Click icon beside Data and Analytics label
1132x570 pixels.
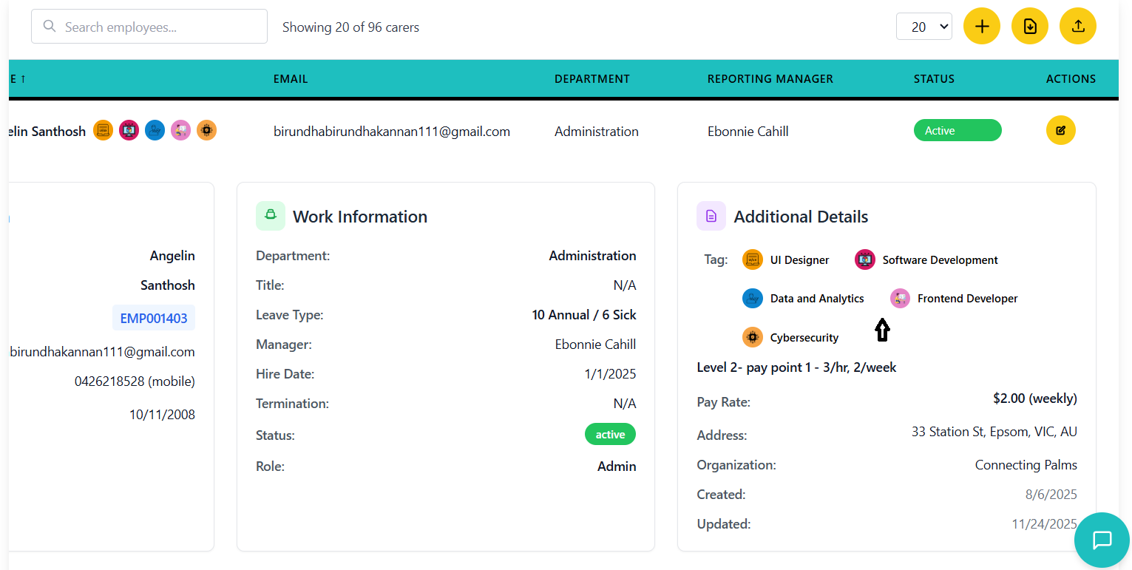(x=752, y=299)
